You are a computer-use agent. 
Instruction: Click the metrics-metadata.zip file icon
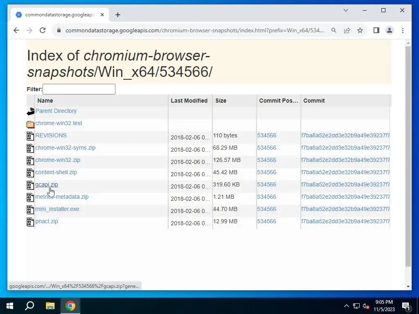[x=30, y=197]
